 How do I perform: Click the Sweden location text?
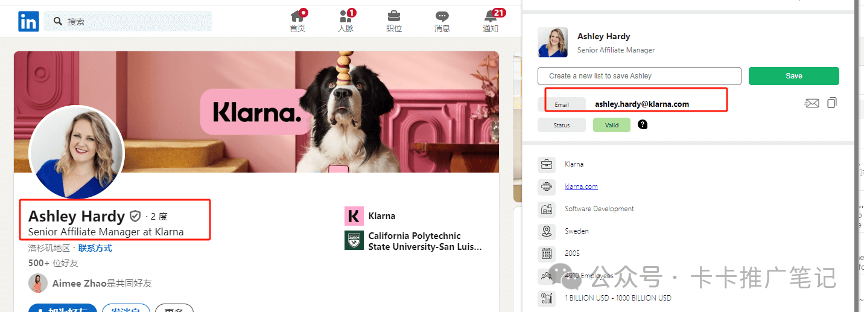pyautogui.click(x=577, y=231)
